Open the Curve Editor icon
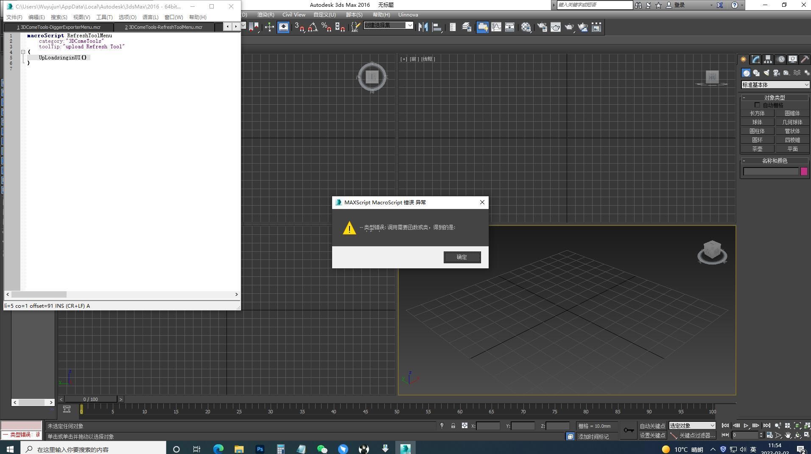The image size is (811, 454). tap(496, 27)
